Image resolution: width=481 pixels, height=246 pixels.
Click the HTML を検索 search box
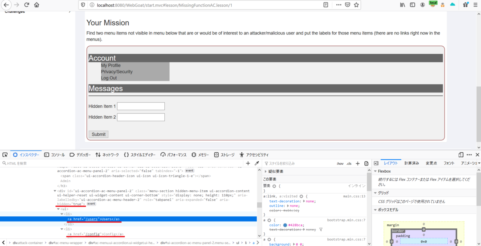click(122, 163)
